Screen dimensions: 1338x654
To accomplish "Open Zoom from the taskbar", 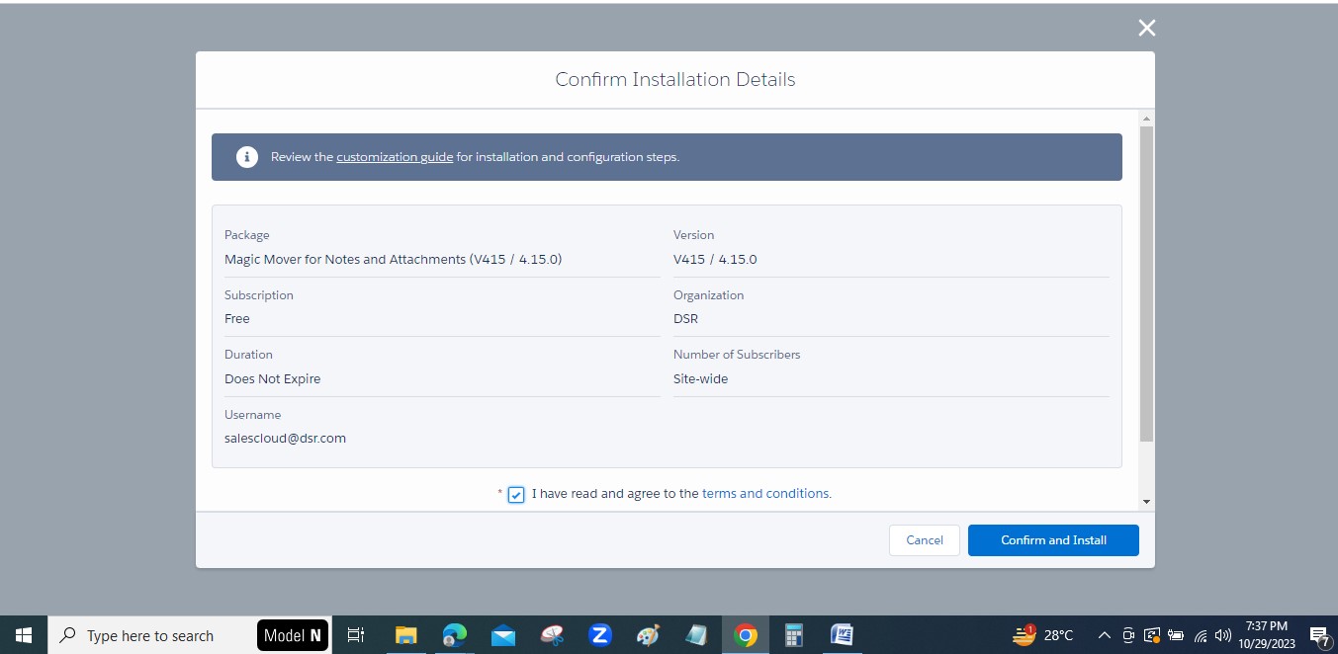I will coord(600,635).
